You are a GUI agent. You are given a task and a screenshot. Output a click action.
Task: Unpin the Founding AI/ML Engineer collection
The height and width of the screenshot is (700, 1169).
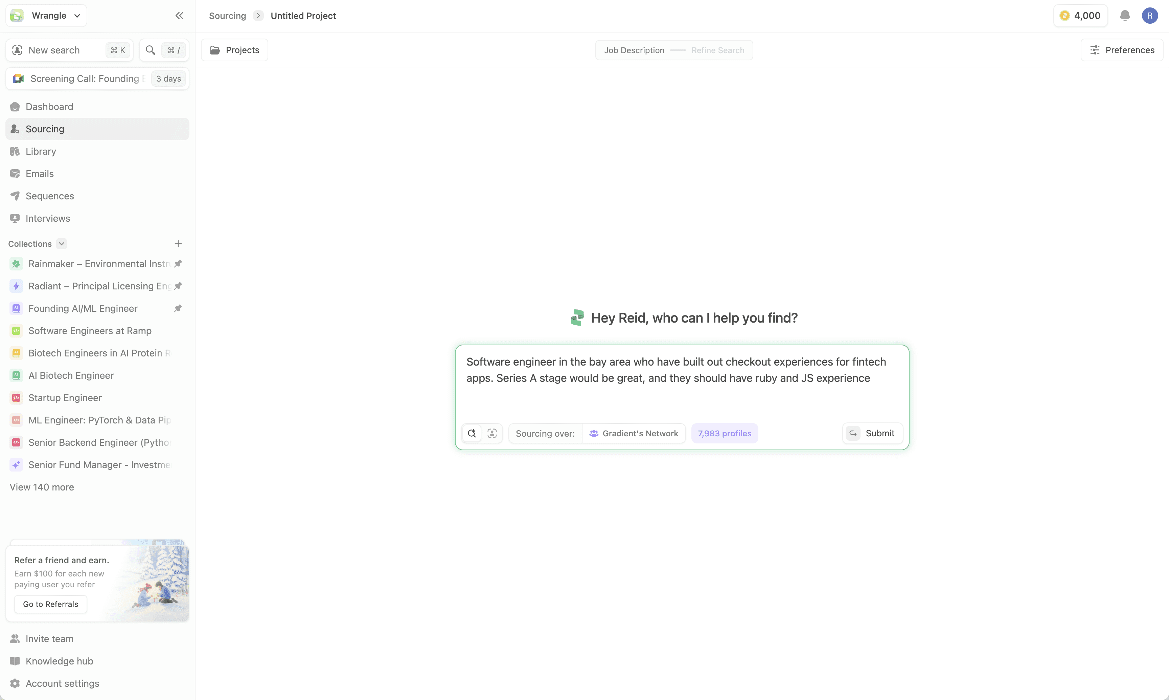pyautogui.click(x=178, y=308)
